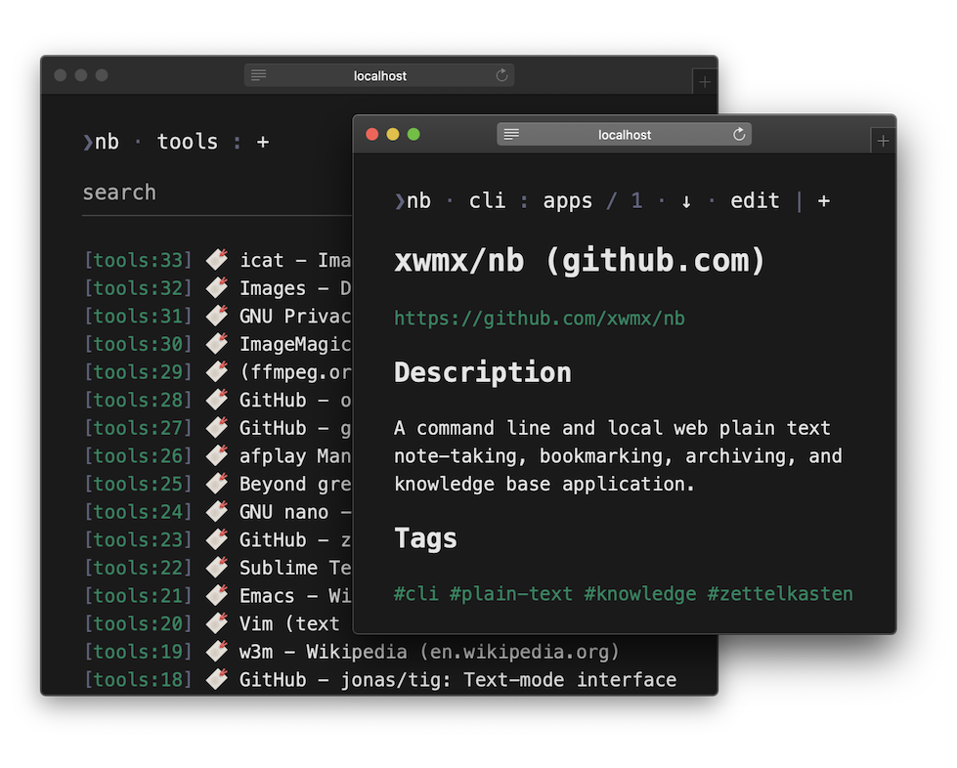The width and height of the screenshot is (957, 768).
Task: Click the reader view icon in the back window address bar
Action: coord(258,75)
